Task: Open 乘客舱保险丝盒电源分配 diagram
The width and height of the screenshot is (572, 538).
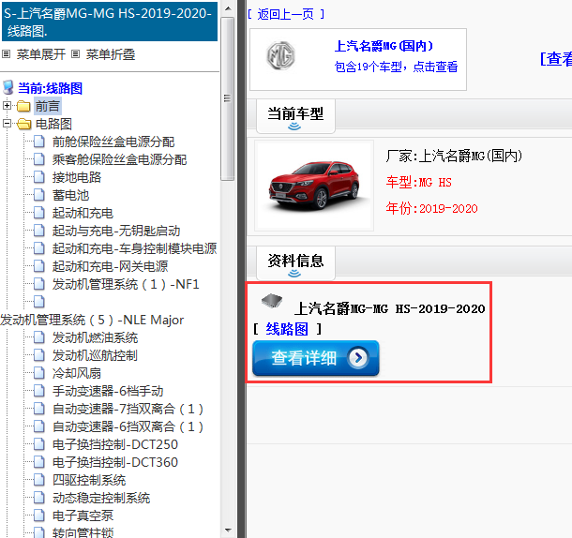Action: (x=119, y=159)
